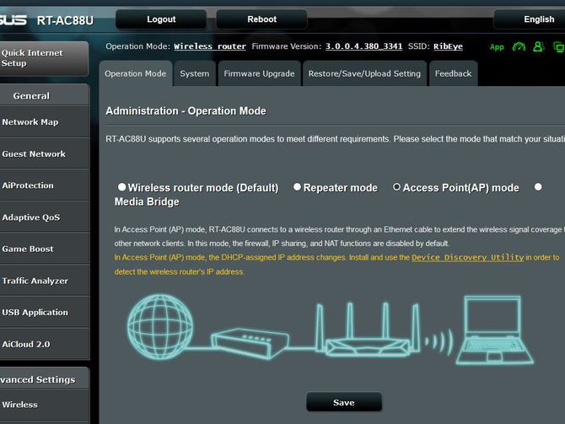This screenshot has width=565, height=424.
Task: Open USB Application in sidebar
Action: click(x=45, y=313)
